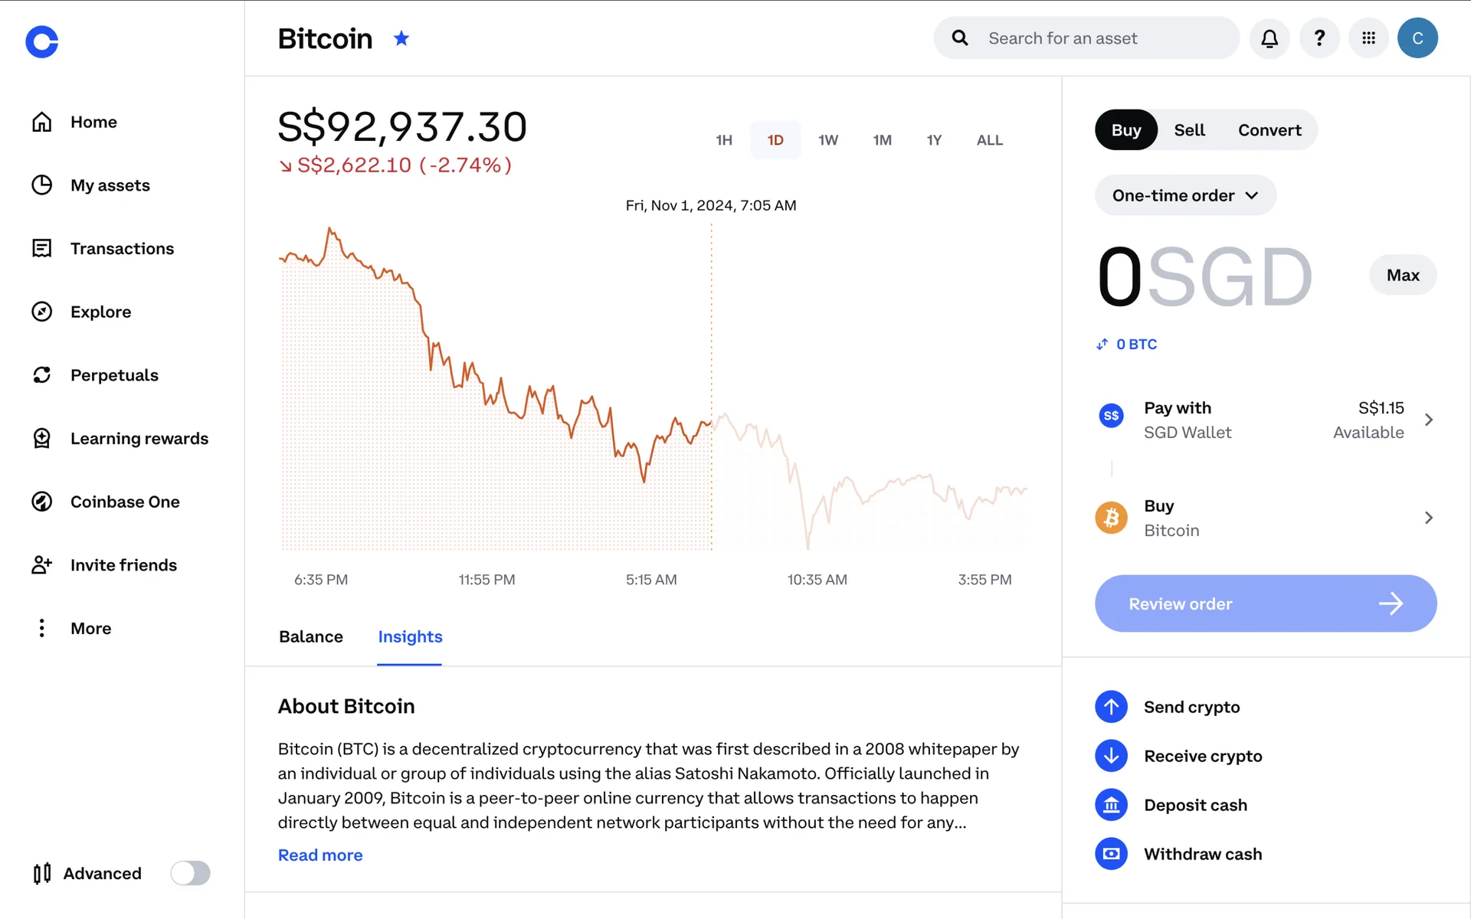Viewport: 1471px width, 919px height.
Task: Open the apps grid menu icon
Action: [x=1368, y=38]
